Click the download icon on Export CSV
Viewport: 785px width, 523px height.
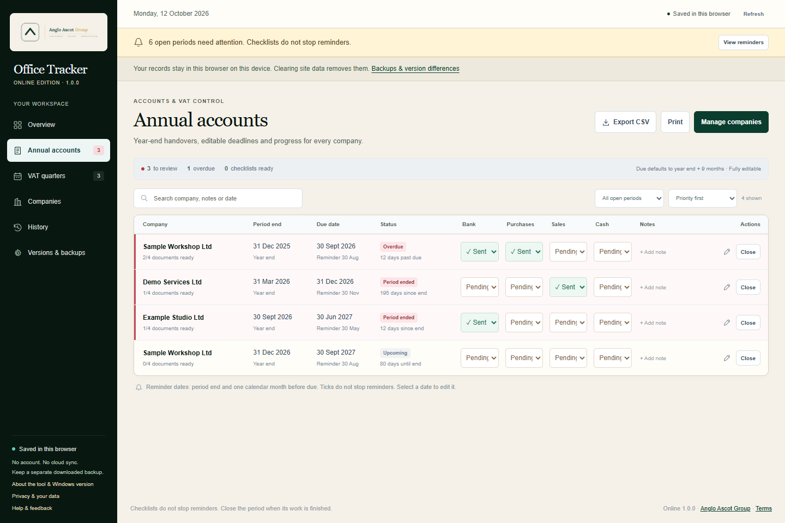[x=606, y=123]
